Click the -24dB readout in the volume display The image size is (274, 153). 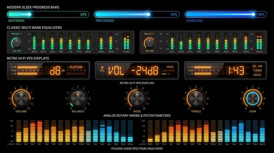coord(145,71)
